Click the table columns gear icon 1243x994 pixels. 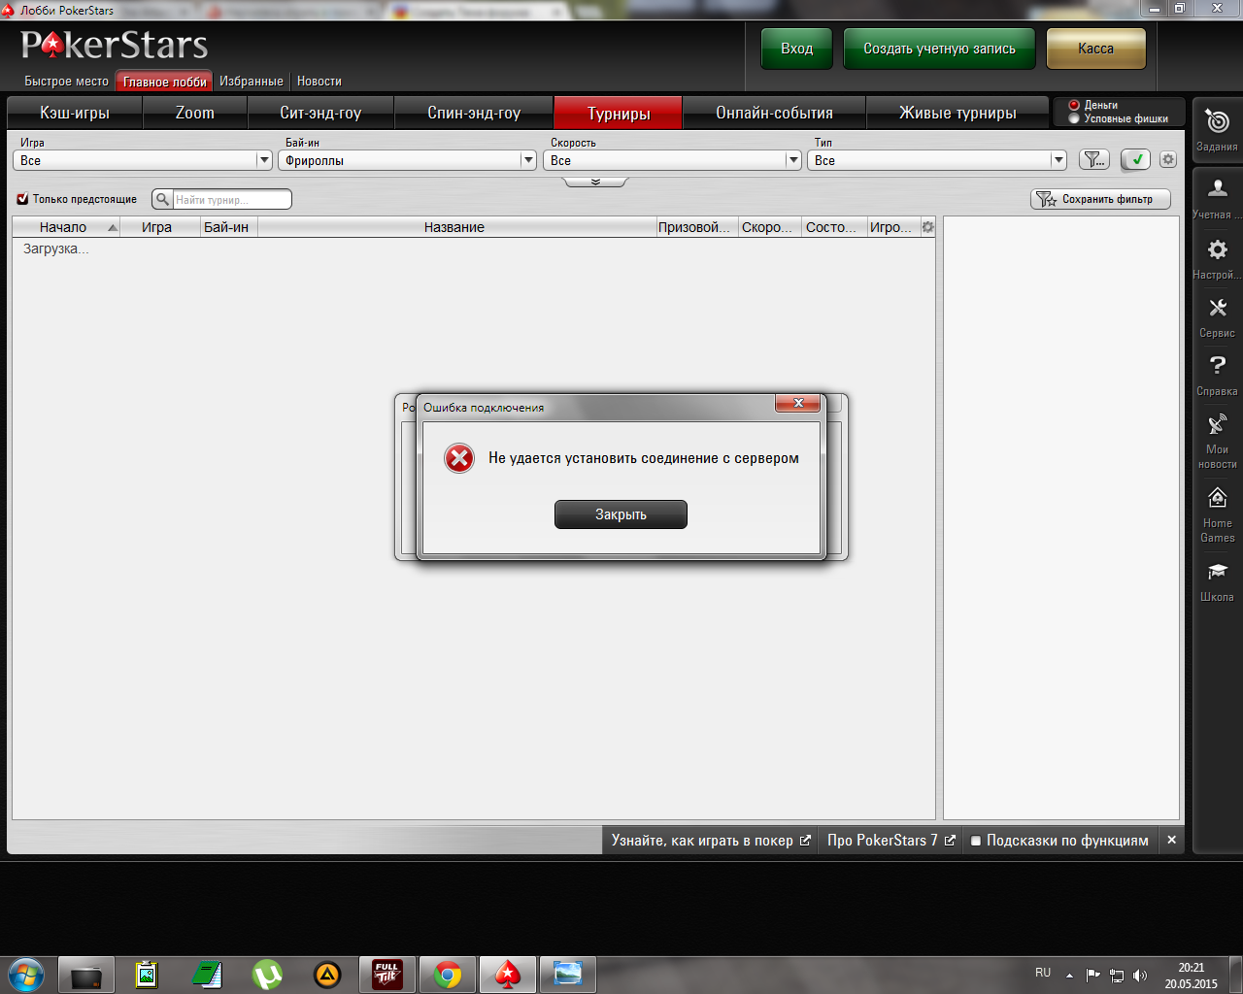pyautogui.click(x=927, y=227)
